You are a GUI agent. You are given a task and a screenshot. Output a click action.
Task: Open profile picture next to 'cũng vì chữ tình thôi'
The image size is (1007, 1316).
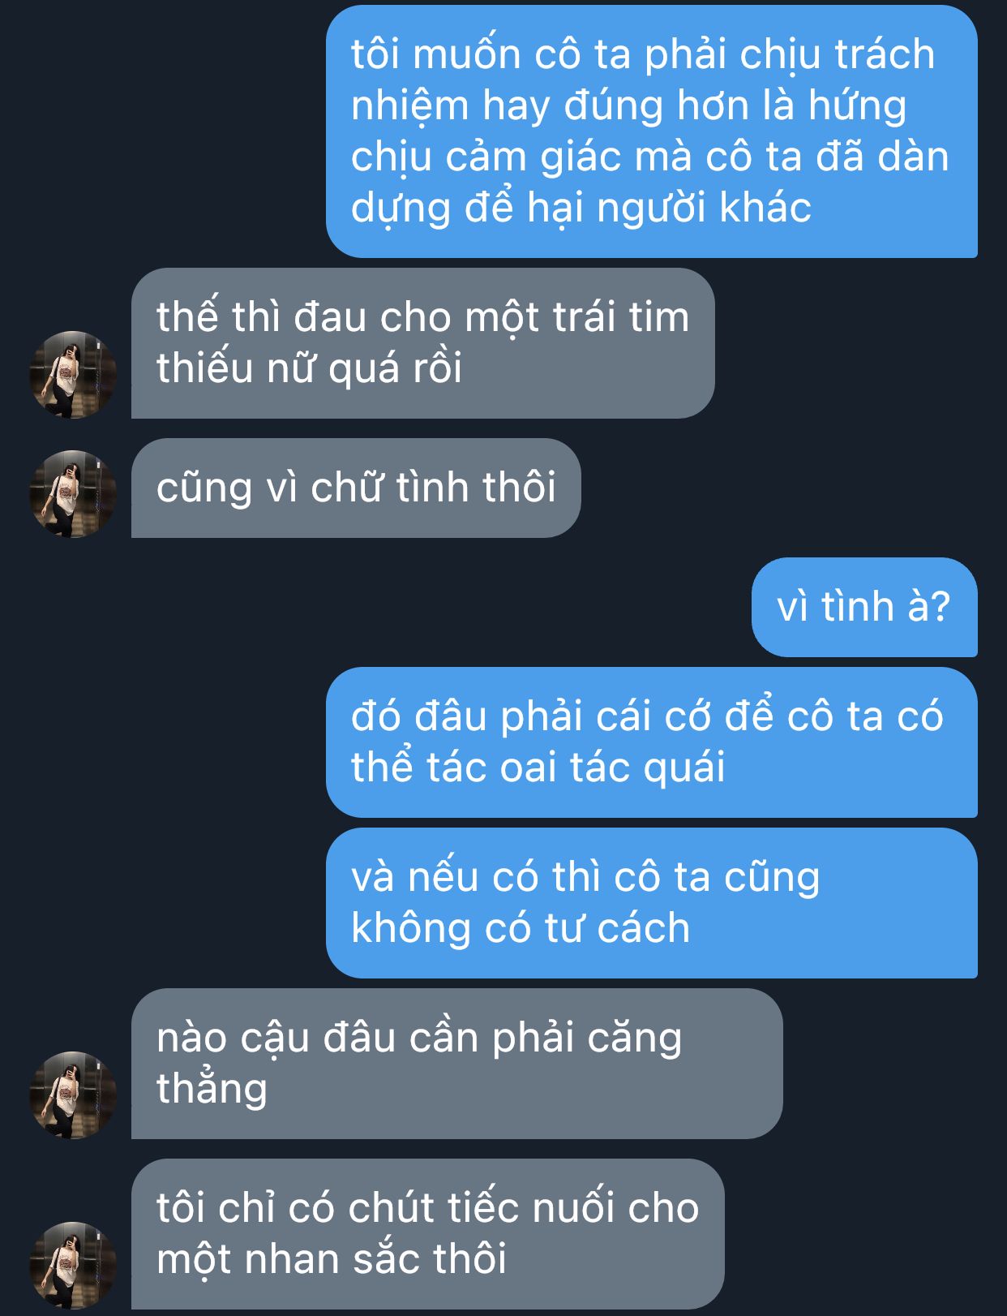[73, 494]
